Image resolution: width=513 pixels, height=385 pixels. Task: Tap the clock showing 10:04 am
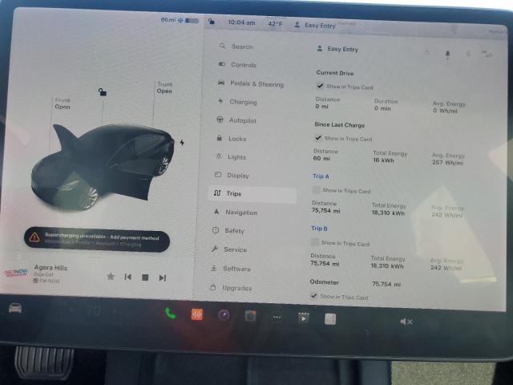[241, 22]
